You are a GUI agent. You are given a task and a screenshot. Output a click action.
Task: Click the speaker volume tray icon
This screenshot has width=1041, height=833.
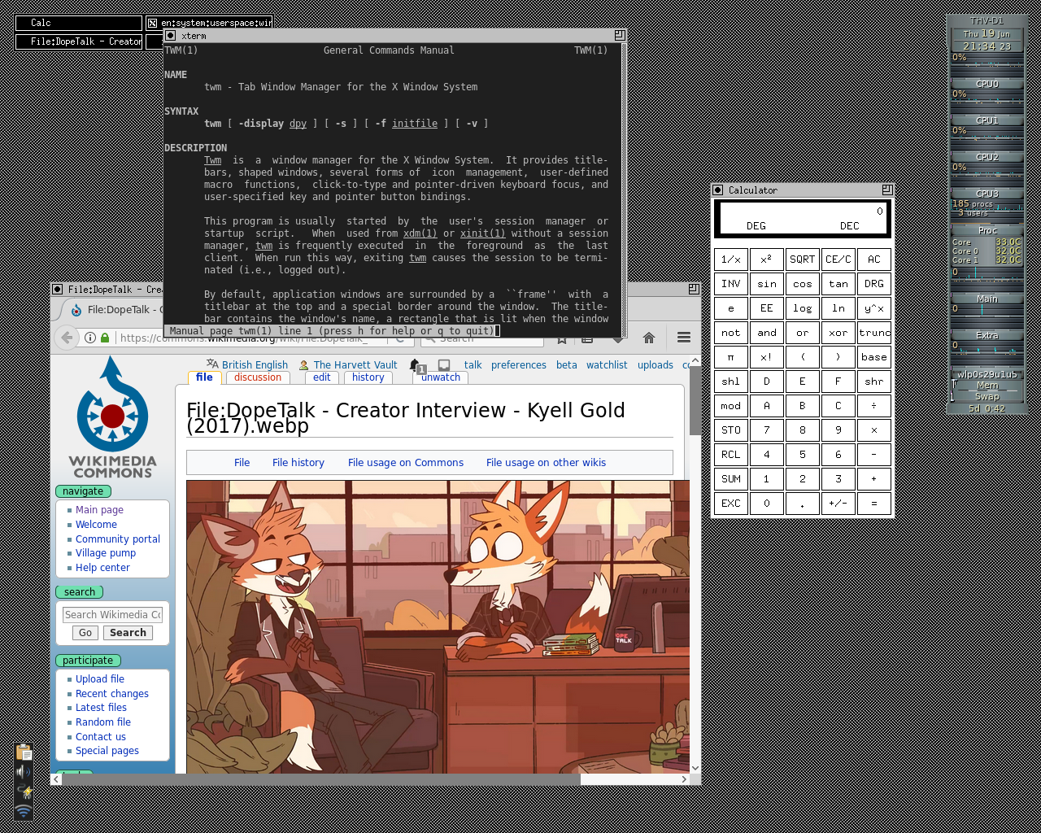pos(24,771)
